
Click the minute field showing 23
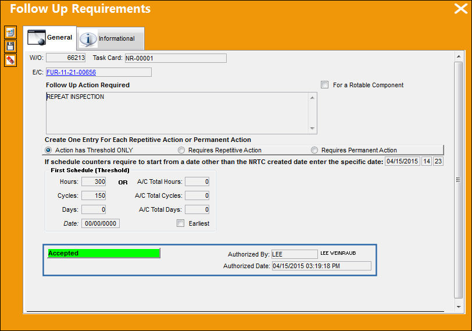click(x=438, y=162)
